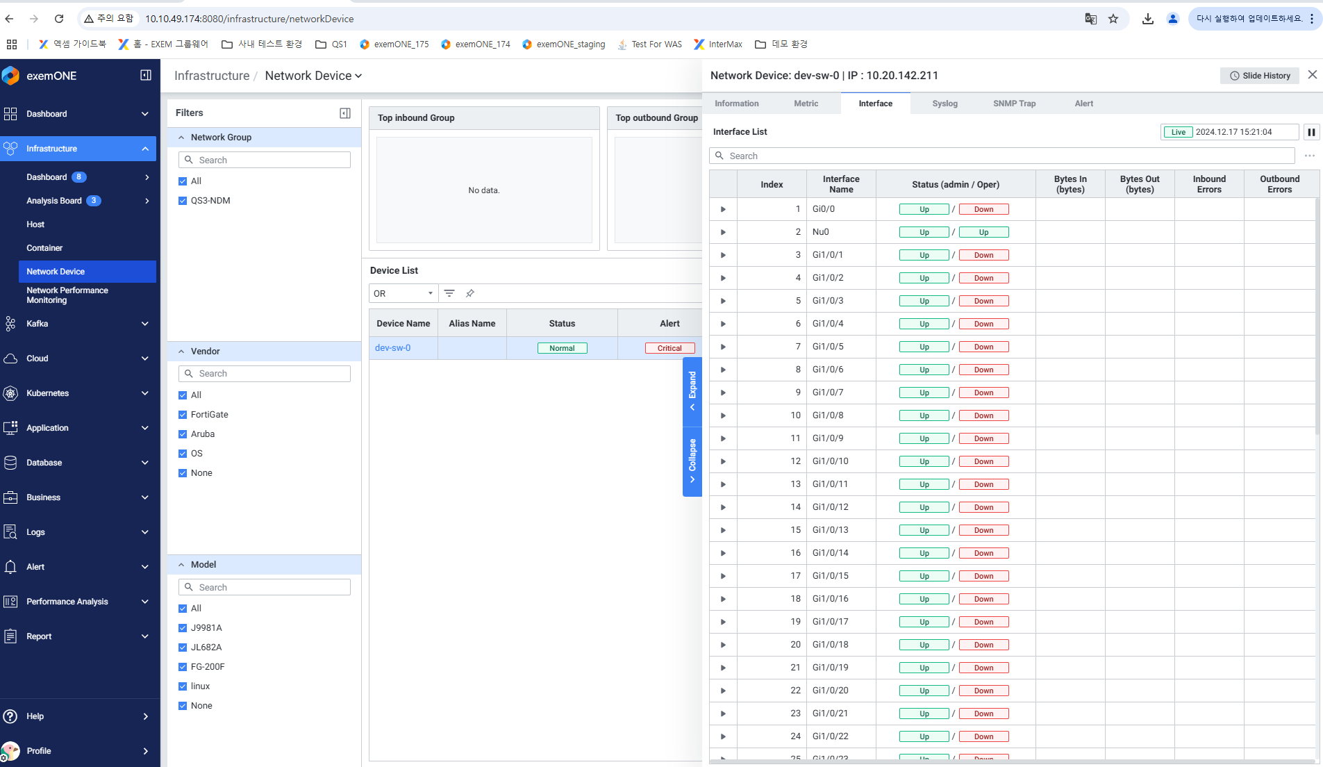Viewport: 1323px width, 767px height.
Task: Collapse the Vendor filter section
Action: coord(181,352)
